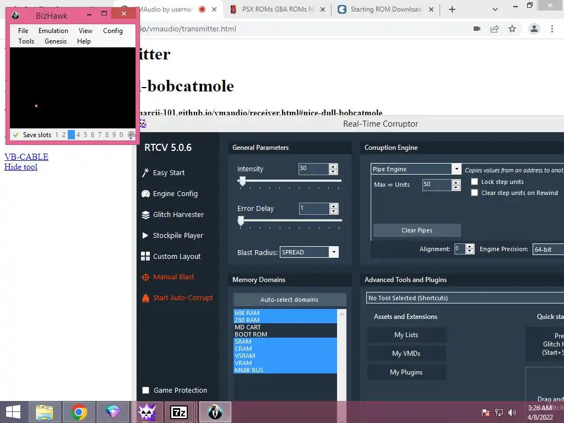The image size is (564, 423).
Task: Open a new Chrome tab
Action: click(452, 9)
